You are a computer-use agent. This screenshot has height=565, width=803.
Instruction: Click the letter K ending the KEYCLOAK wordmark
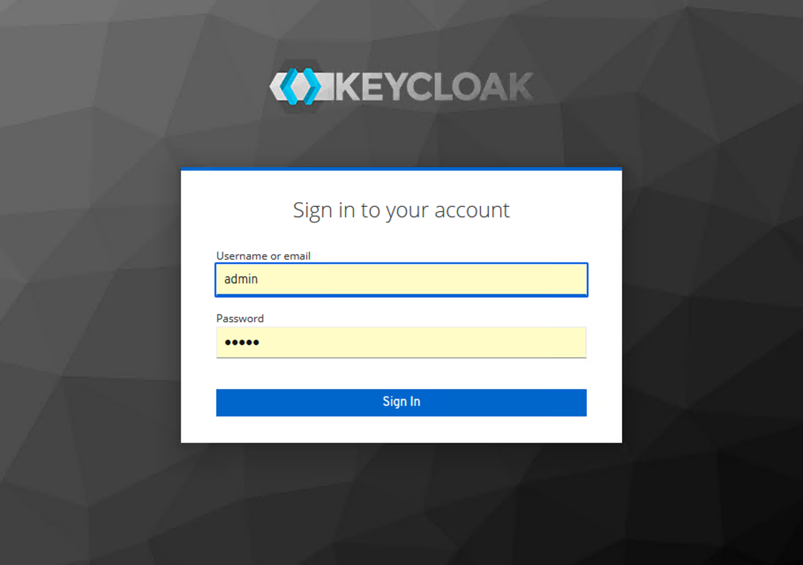tap(520, 87)
